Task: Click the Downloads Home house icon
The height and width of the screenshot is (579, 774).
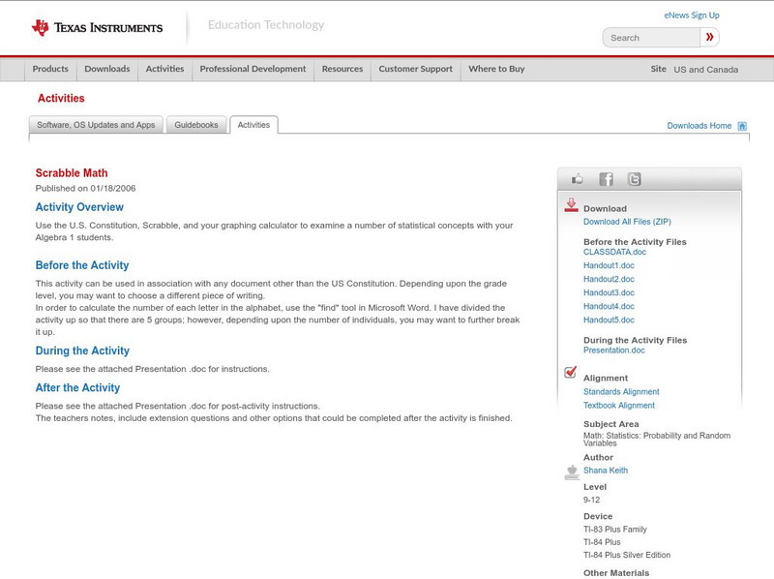Action: coord(742,126)
